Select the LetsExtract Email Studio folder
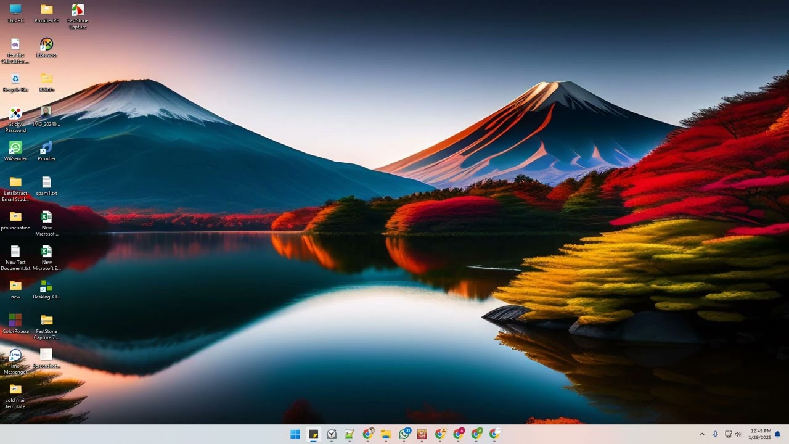This screenshot has height=444, width=789. (x=15, y=189)
